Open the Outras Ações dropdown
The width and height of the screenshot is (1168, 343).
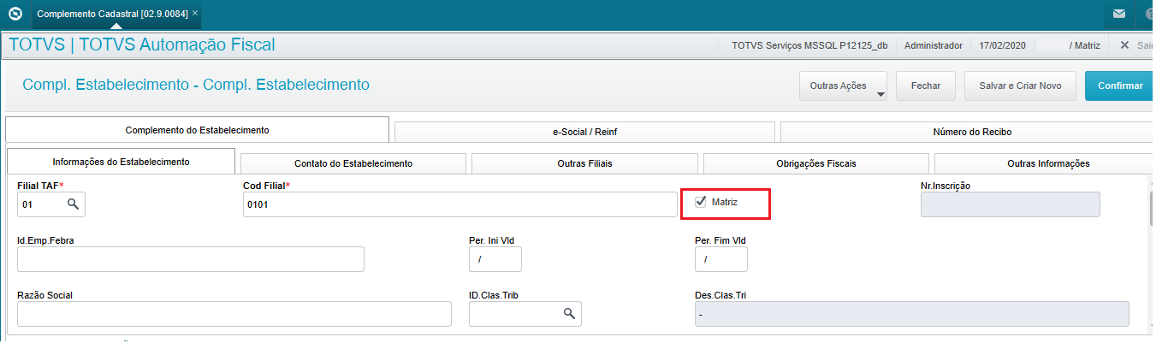tap(843, 86)
